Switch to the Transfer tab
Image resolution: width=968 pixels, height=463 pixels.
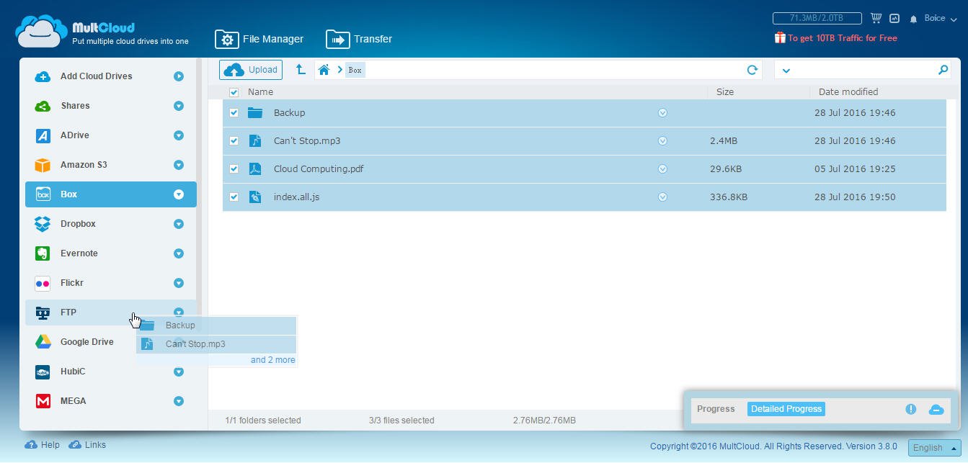359,39
